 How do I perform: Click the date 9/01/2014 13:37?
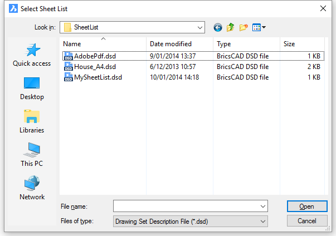click(173, 56)
